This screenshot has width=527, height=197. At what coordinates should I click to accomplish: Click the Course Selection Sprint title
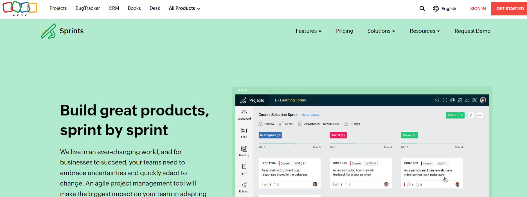pyautogui.click(x=278, y=115)
